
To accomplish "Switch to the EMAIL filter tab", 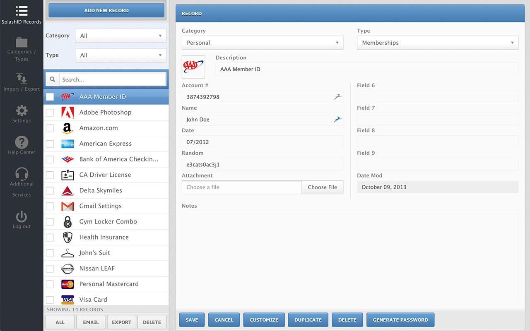I will pyautogui.click(x=91, y=322).
